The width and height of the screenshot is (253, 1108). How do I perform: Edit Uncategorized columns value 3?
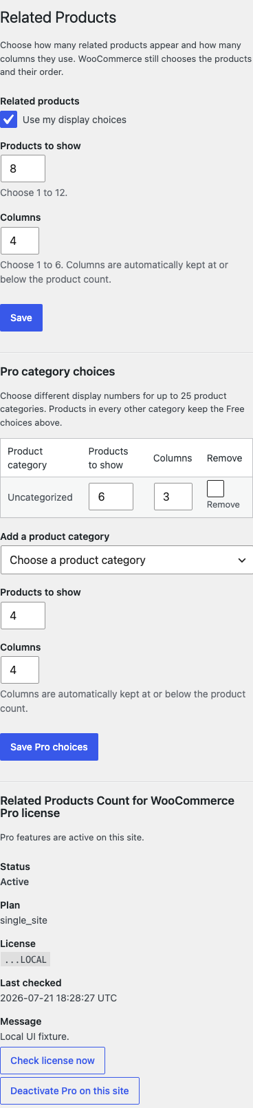point(173,497)
